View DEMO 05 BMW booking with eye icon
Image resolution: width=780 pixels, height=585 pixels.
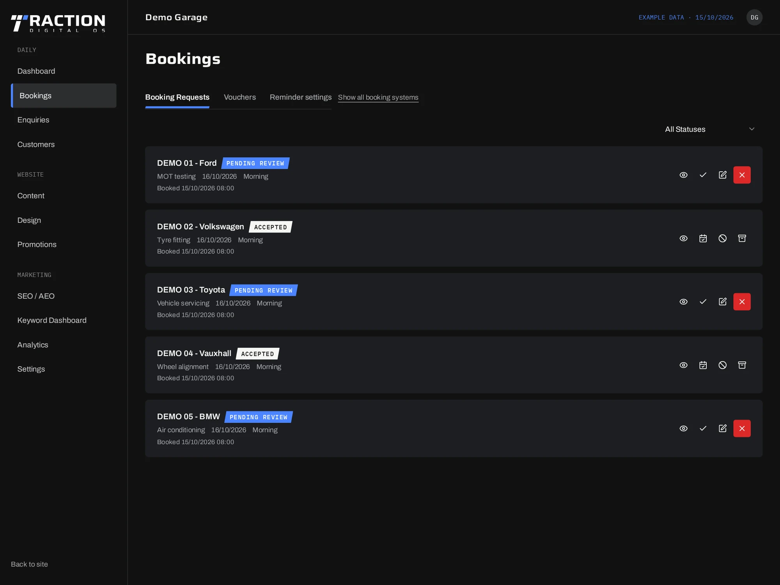pyautogui.click(x=683, y=428)
